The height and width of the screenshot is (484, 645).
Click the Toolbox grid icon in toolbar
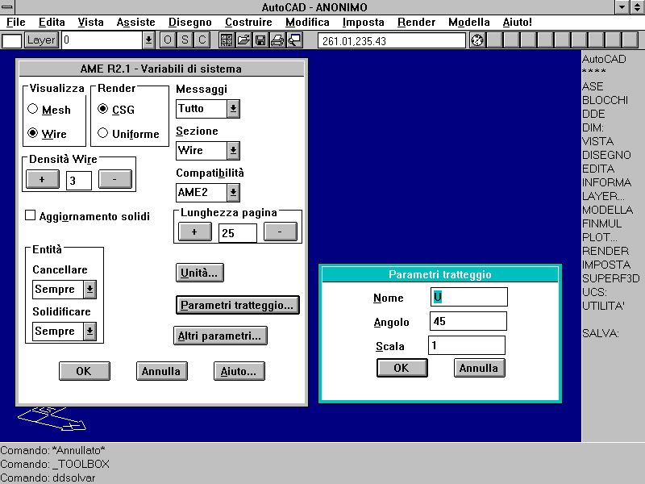click(227, 40)
